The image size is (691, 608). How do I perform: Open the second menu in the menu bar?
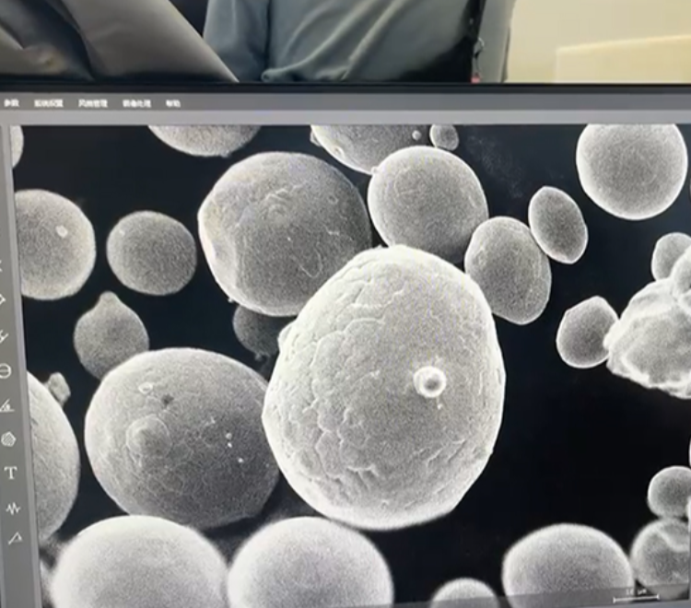point(49,103)
